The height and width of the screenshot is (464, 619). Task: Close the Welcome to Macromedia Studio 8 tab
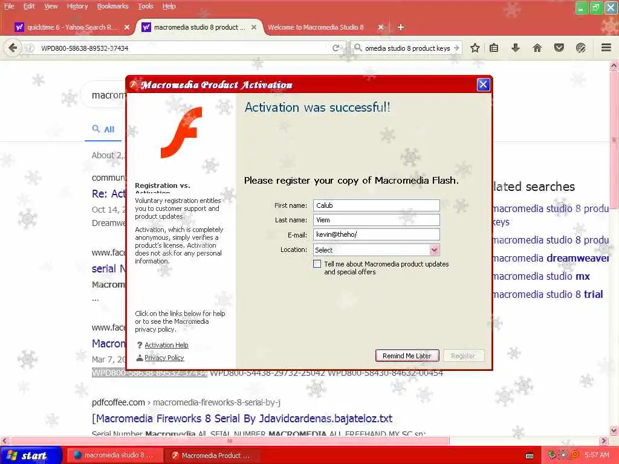pos(381,27)
